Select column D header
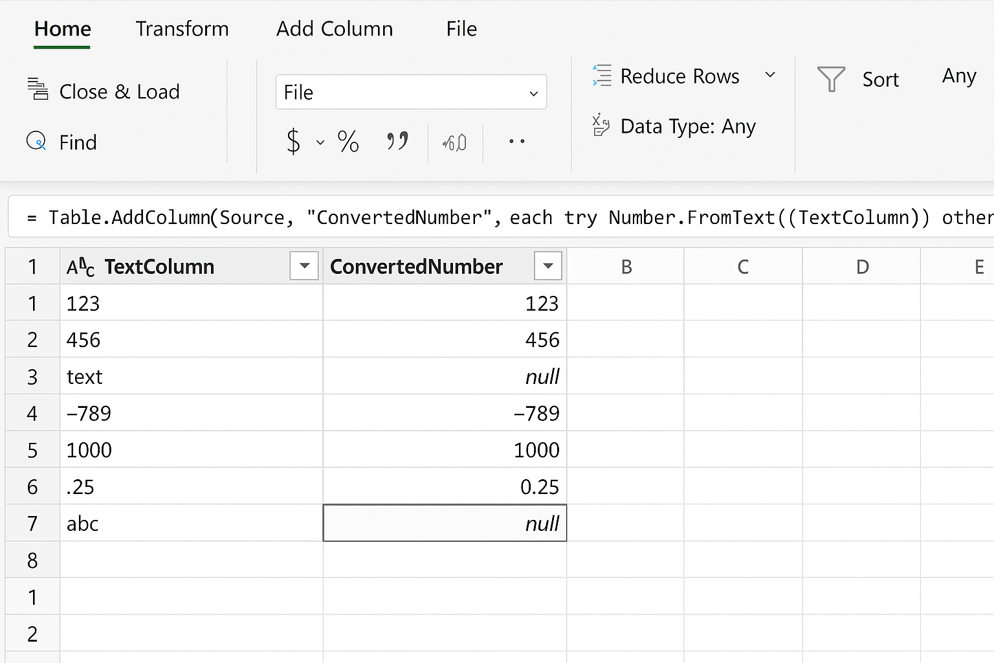The height and width of the screenshot is (663, 994). point(862,266)
